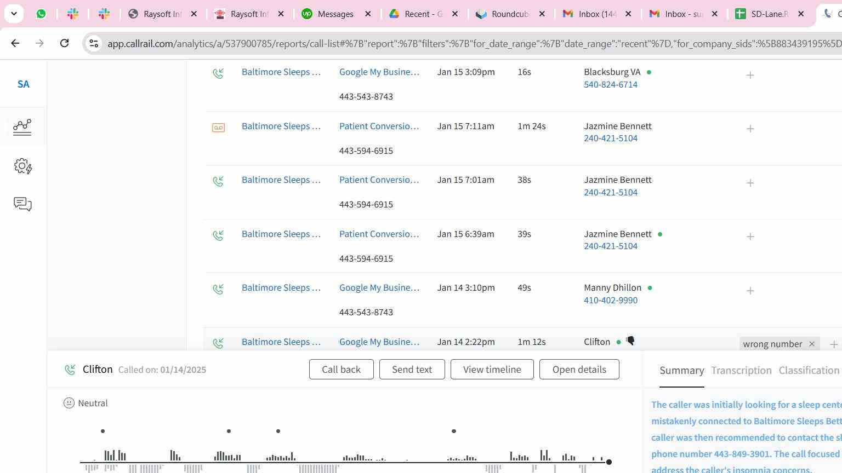Add tag to Jan 15 7:01am call
The height and width of the screenshot is (473, 842).
pos(750,183)
